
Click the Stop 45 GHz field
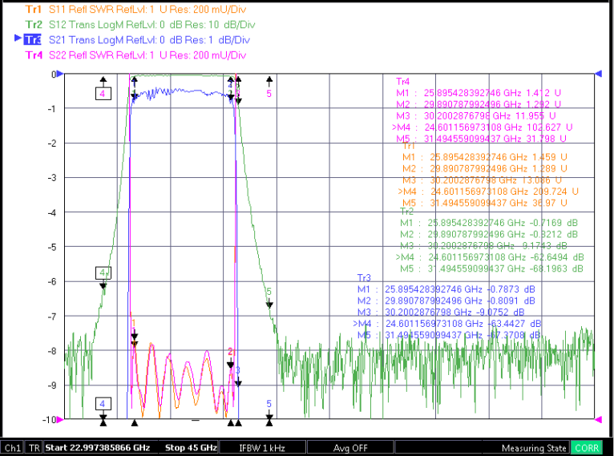pyautogui.click(x=190, y=448)
